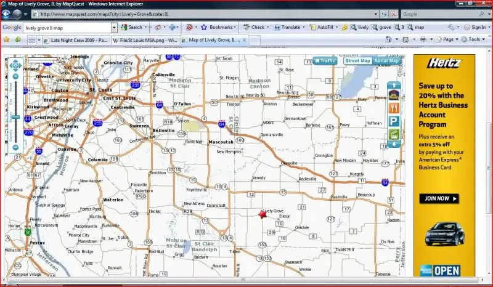493x287 pixels.
Task: Find the word 'map' on page
Action: pyautogui.click(x=416, y=27)
